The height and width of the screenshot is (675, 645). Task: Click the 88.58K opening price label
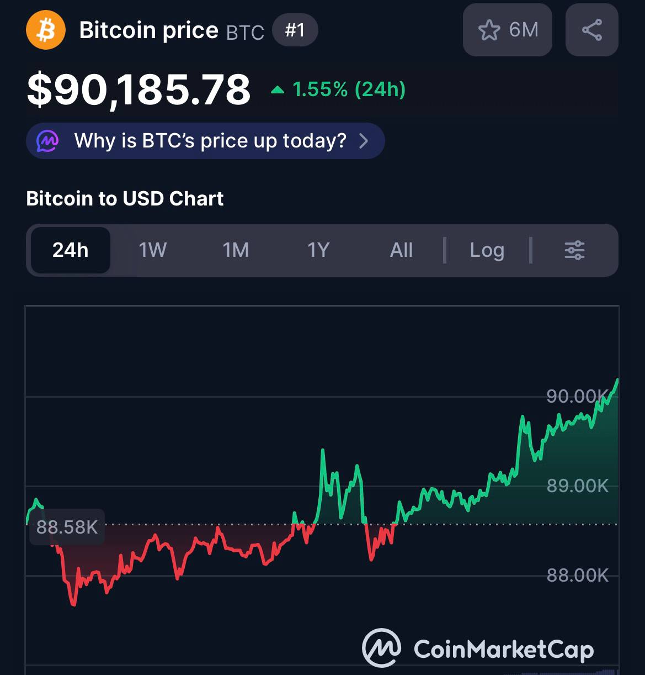pos(67,527)
